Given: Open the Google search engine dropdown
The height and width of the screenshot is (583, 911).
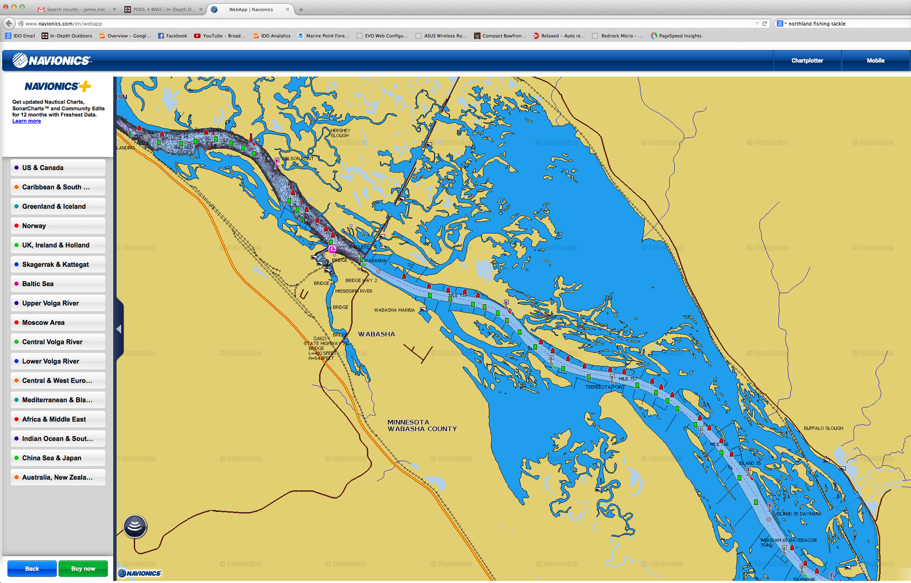Looking at the screenshot, I should (781, 23).
